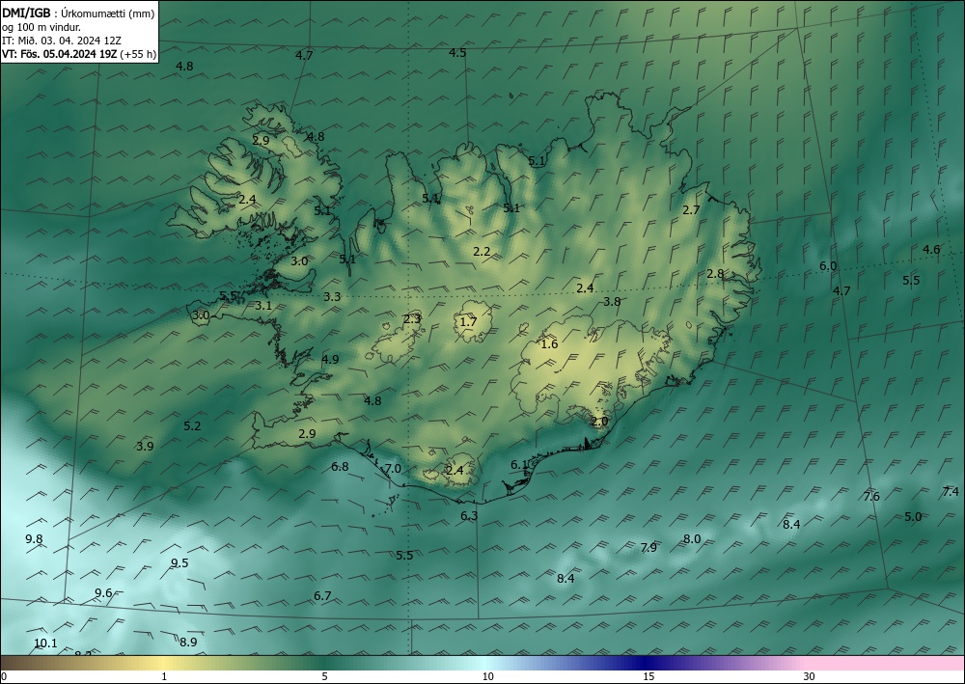Click the valid time "VT: Fös. 05.04.2024 19Z (+55 h)"

coord(79,54)
